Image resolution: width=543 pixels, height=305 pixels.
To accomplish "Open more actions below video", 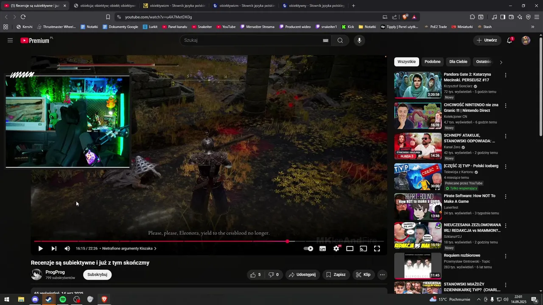I will [x=382, y=274].
